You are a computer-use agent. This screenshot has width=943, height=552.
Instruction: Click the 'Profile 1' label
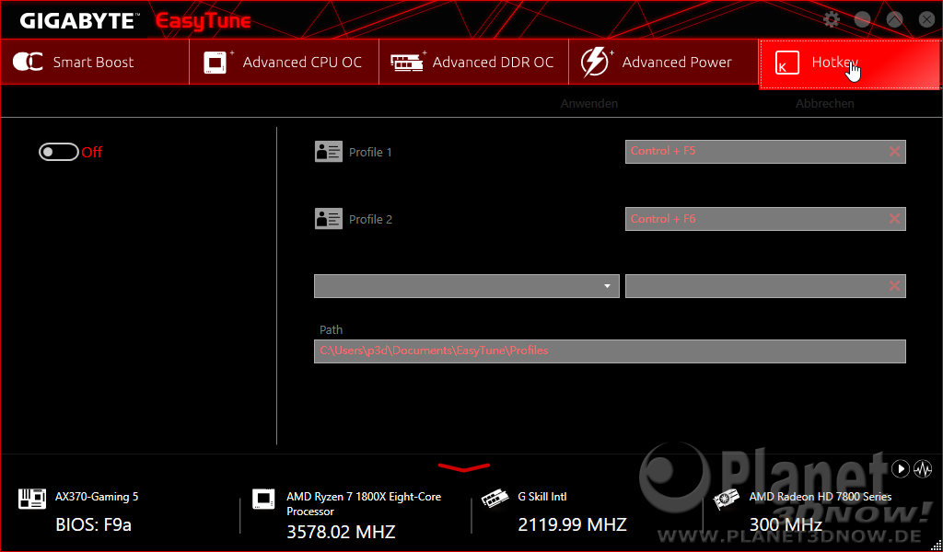click(370, 152)
